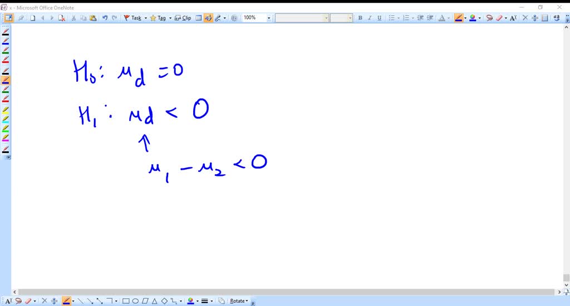This screenshot has height=306, width=570.
Task: Click the bulleted list button
Action: 391,18
